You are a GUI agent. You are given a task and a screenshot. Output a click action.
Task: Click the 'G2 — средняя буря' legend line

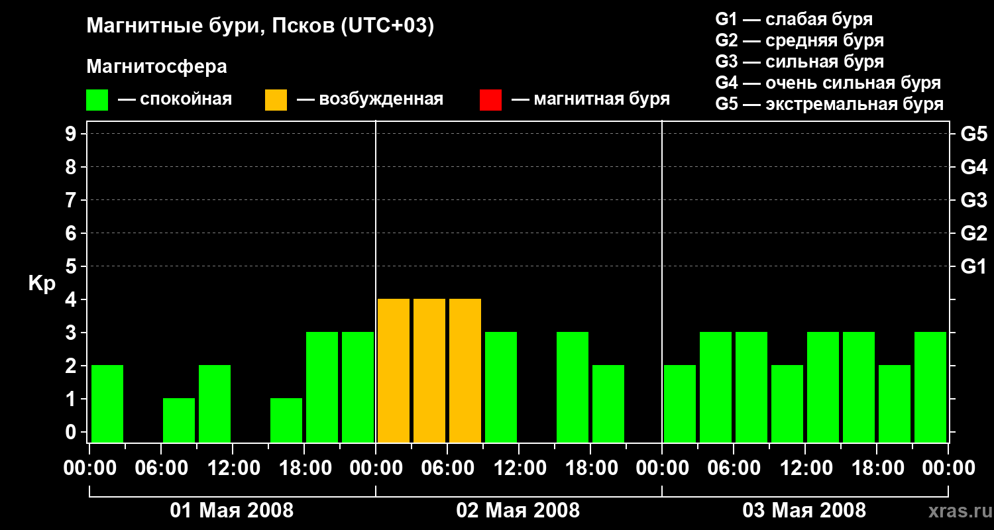(x=800, y=40)
